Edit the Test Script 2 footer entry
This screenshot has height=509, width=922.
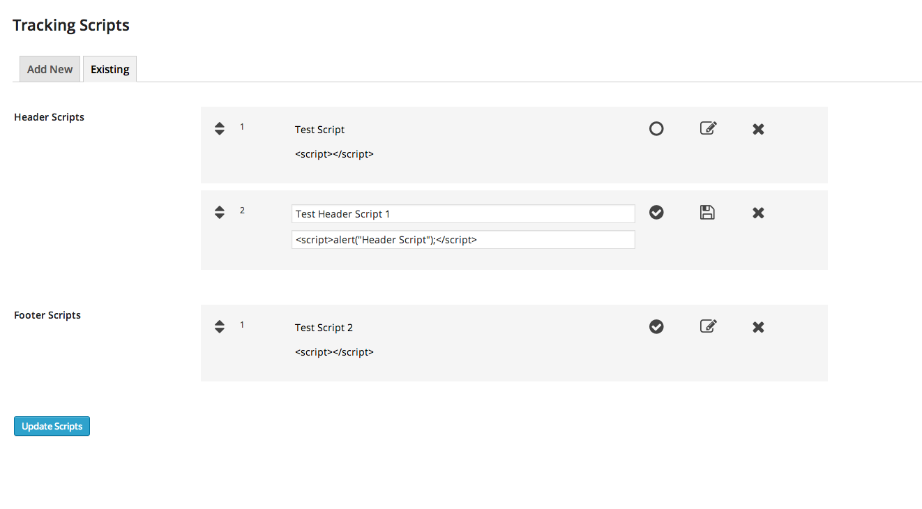coord(708,326)
